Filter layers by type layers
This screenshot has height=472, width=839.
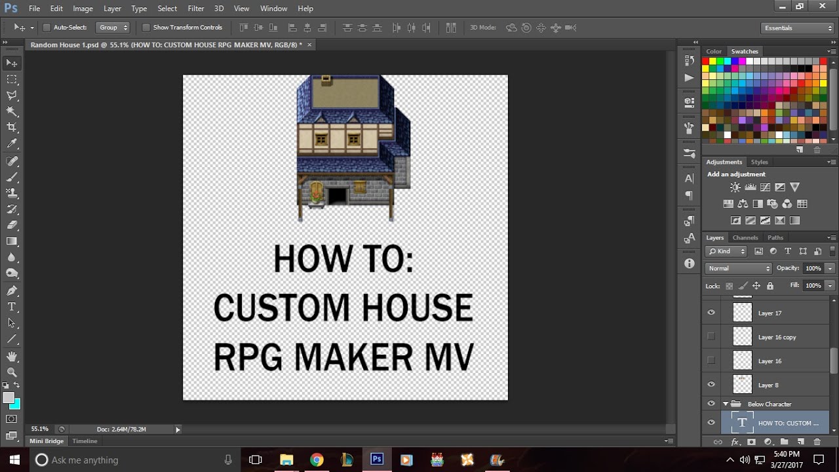click(x=788, y=251)
